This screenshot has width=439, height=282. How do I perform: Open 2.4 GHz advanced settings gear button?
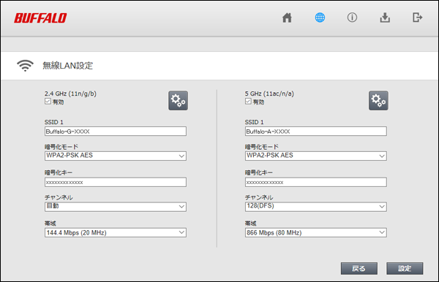click(x=178, y=100)
